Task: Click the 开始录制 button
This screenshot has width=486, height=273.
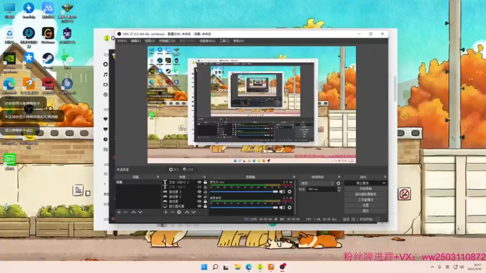Action: click(366, 189)
